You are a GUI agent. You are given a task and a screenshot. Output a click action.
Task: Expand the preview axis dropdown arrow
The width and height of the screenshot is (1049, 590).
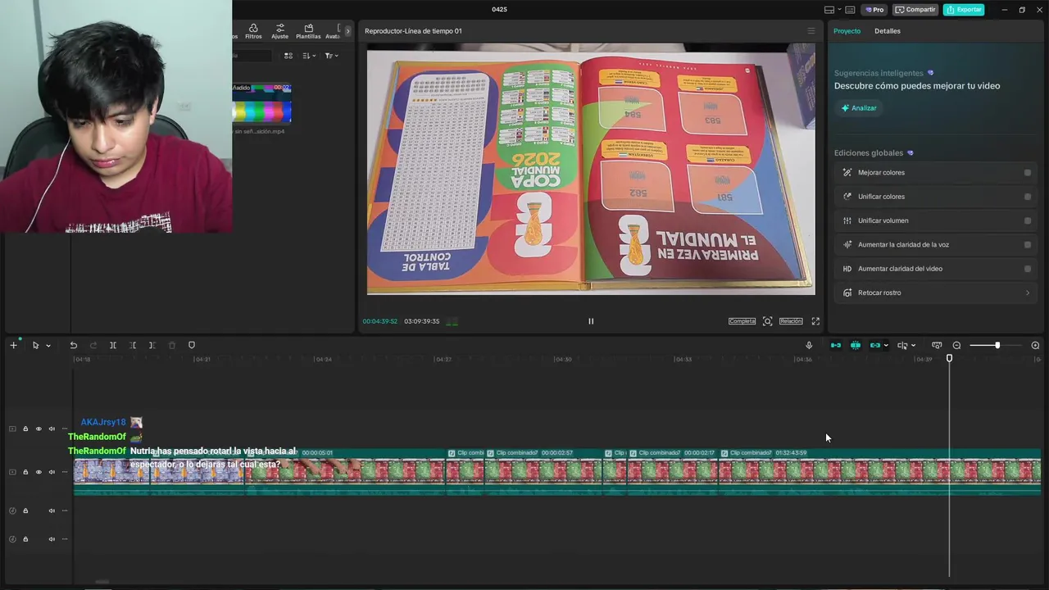pyautogui.click(x=913, y=346)
